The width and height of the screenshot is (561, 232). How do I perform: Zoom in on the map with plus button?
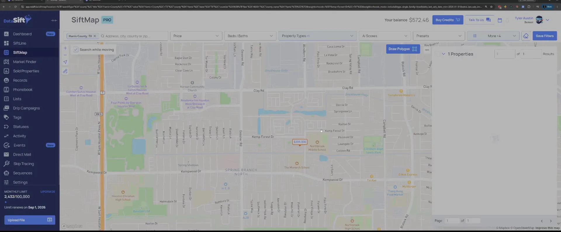coord(65,48)
